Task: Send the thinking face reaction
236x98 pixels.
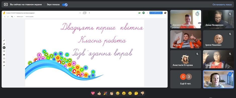Action: (136, 93)
